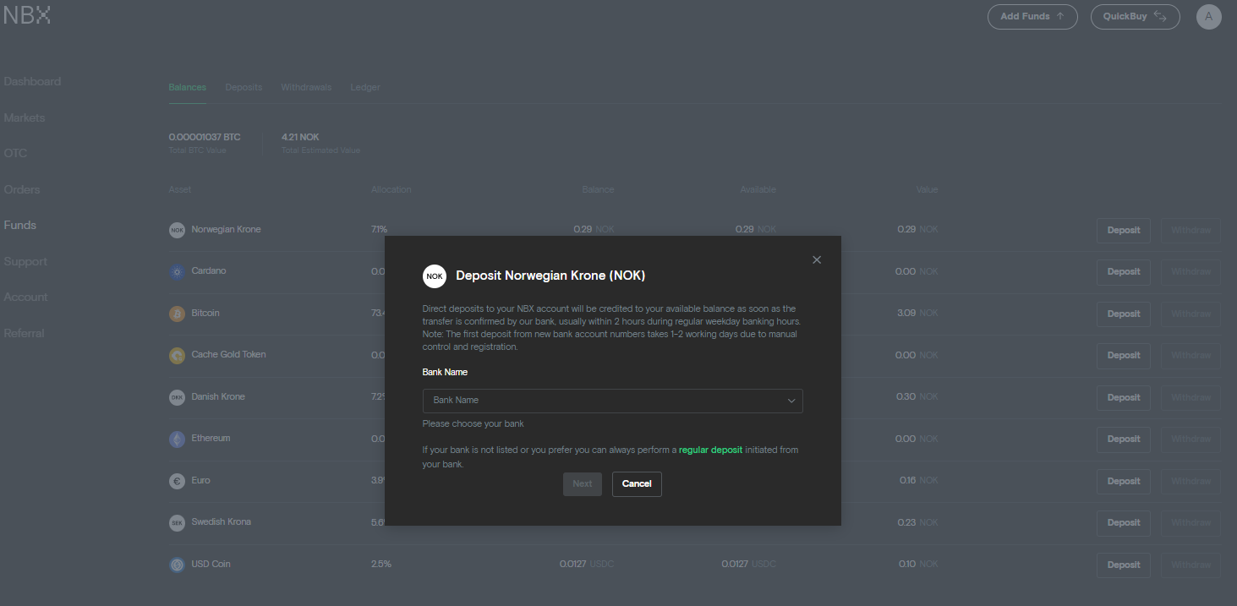Open Referral in sidebar
The image size is (1237, 606).
click(x=24, y=333)
